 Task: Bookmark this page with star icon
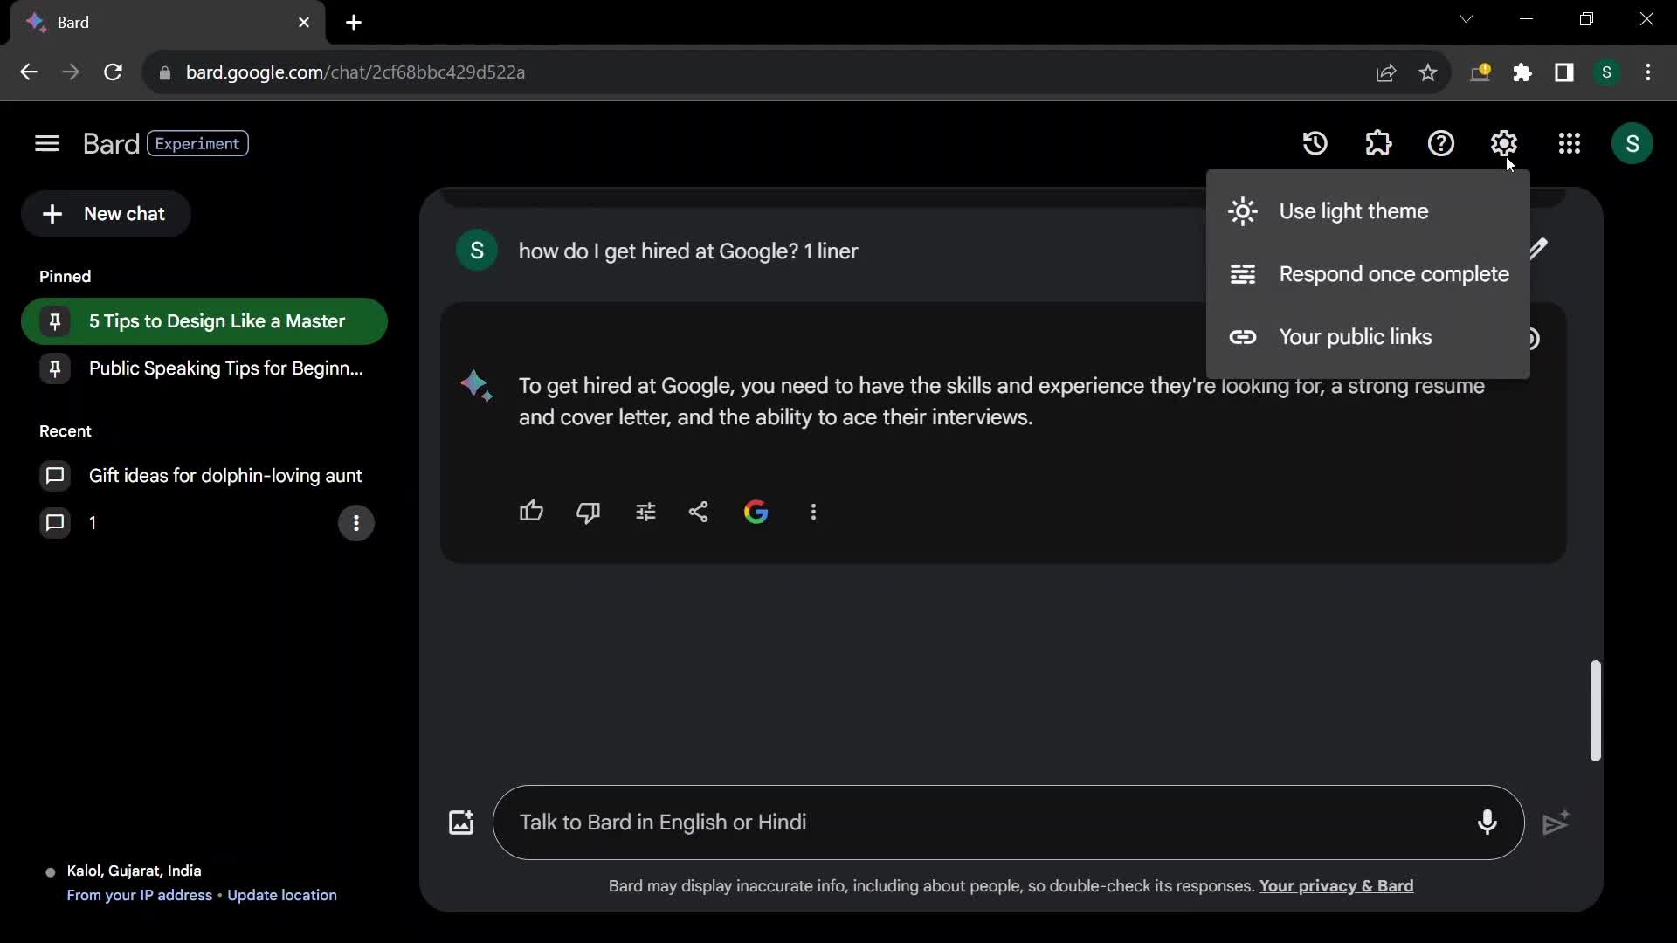(1428, 72)
